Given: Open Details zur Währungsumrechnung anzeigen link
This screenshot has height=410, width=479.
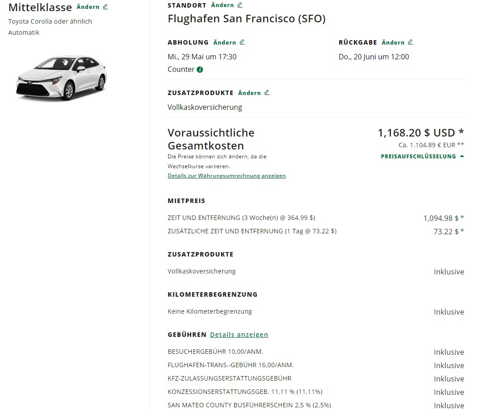Looking at the screenshot, I should (227, 176).
